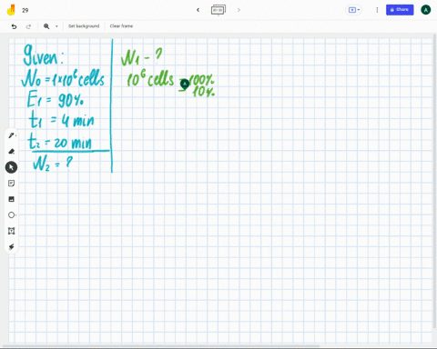The height and width of the screenshot is (349, 437).
Task: Expand the zoom options arrow
Action: pyautogui.click(x=56, y=26)
